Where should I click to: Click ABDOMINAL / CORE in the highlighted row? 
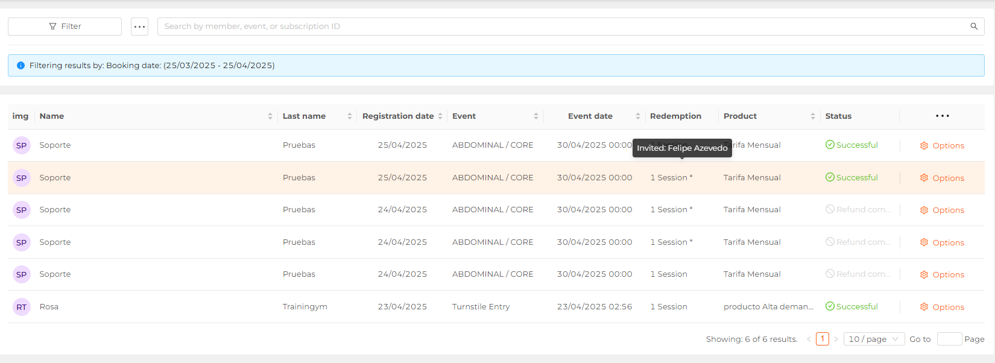coord(493,178)
